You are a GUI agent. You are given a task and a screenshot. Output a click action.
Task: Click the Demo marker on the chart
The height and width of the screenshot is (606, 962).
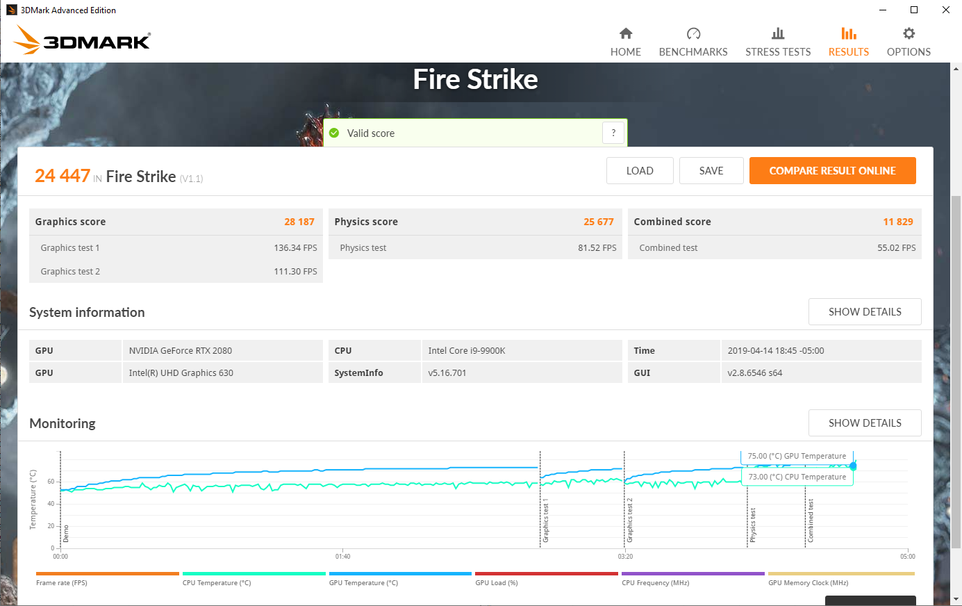[66, 534]
